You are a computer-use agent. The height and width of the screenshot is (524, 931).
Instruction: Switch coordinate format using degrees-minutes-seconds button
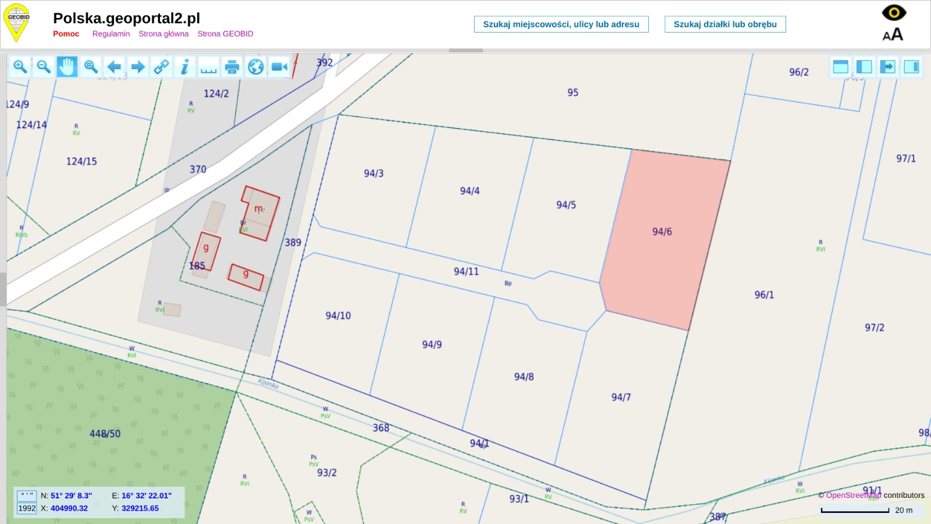[x=27, y=495]
